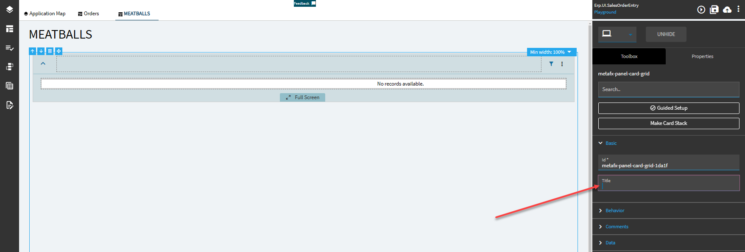Image resolution: width=745 pixels, height=252 pixels.
Task: Open the laptop device preview dropdown
Action: point(617,34)
